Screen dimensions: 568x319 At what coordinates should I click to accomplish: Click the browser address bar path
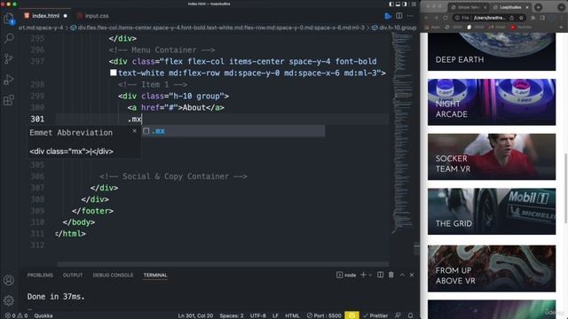click(489, 18)
